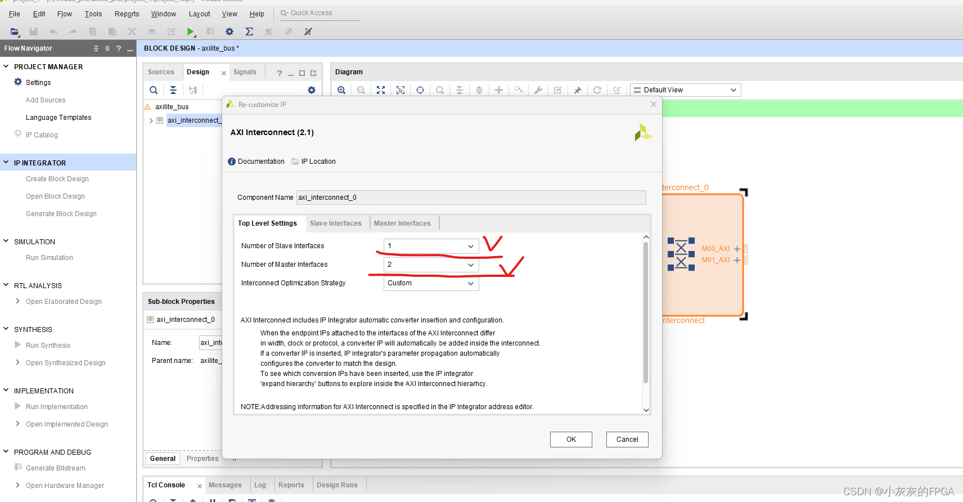Viewport: 963px width, 502px height.
Task: Click the Pin icon in Diagram toolbar
Action: 578,90
